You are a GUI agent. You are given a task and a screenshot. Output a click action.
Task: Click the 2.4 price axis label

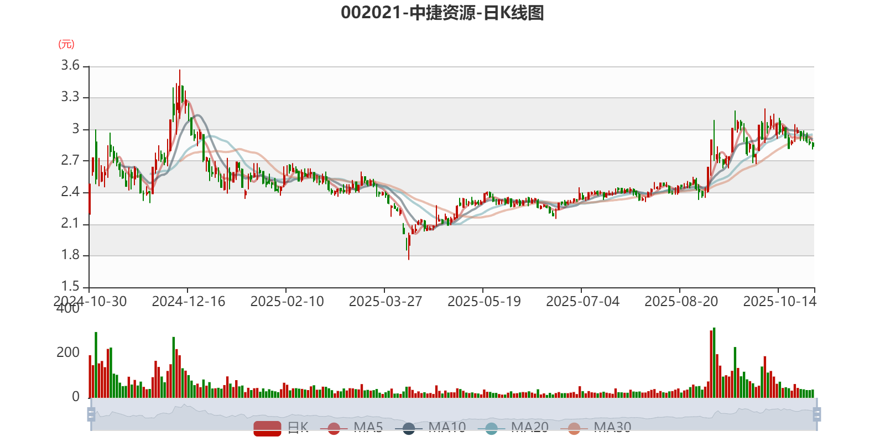(x=70, y=192)
